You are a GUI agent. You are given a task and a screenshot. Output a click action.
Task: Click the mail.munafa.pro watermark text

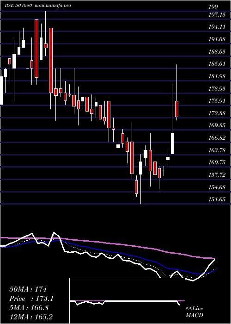pyautogui.click(x=52, y=6)
